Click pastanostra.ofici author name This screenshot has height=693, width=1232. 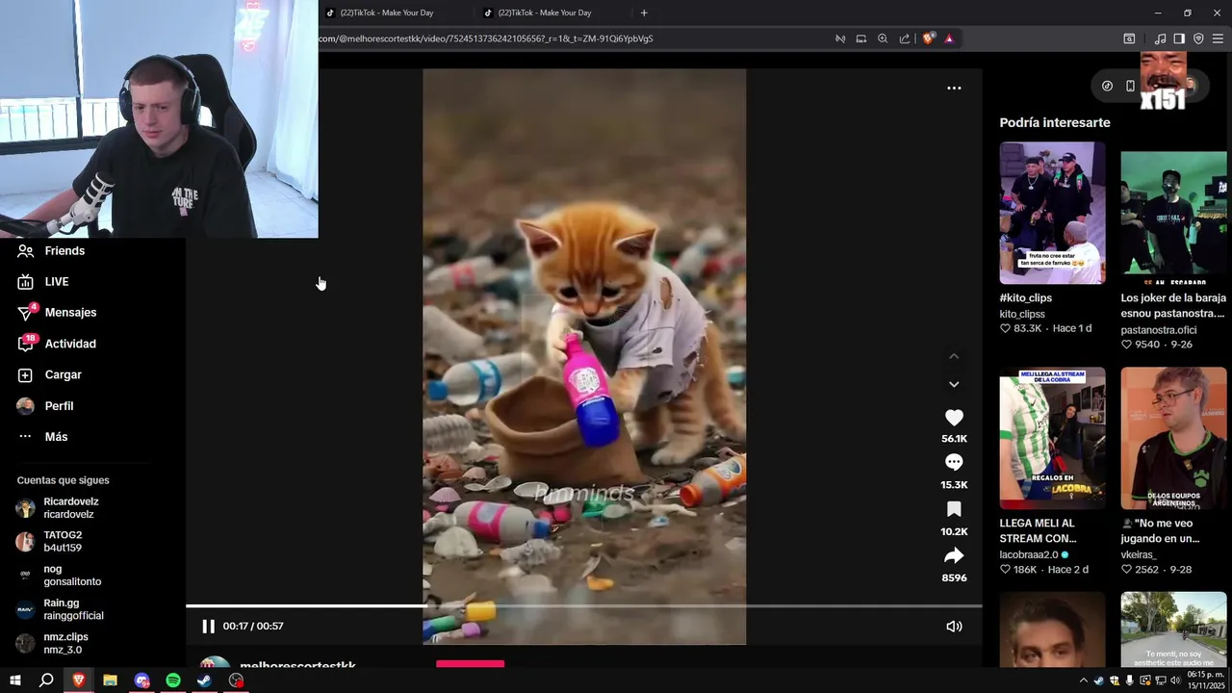1158,329
